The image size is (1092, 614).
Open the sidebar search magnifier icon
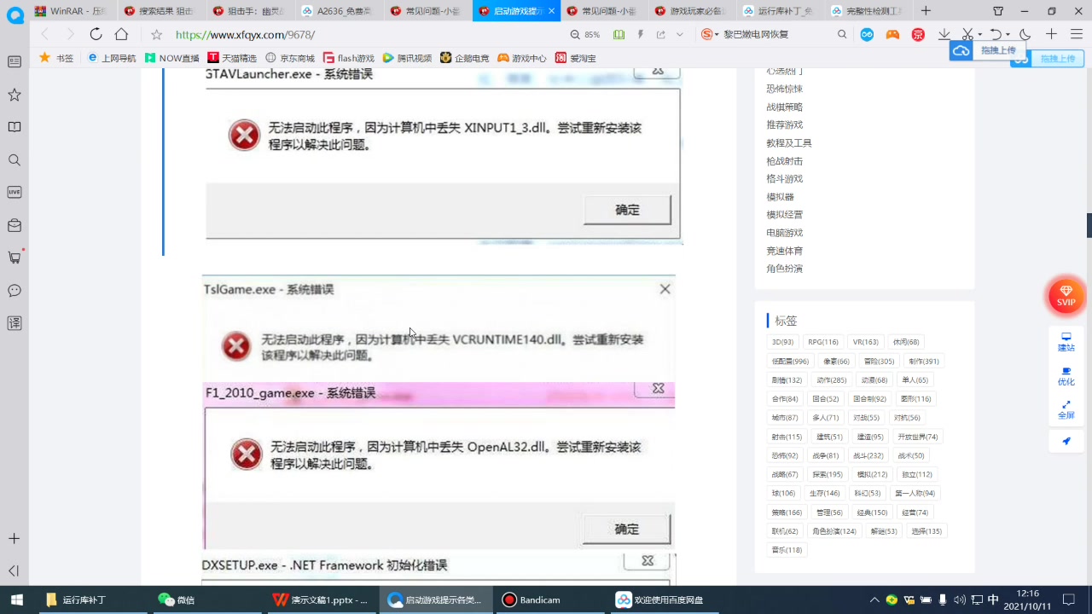tap(15, 159)
